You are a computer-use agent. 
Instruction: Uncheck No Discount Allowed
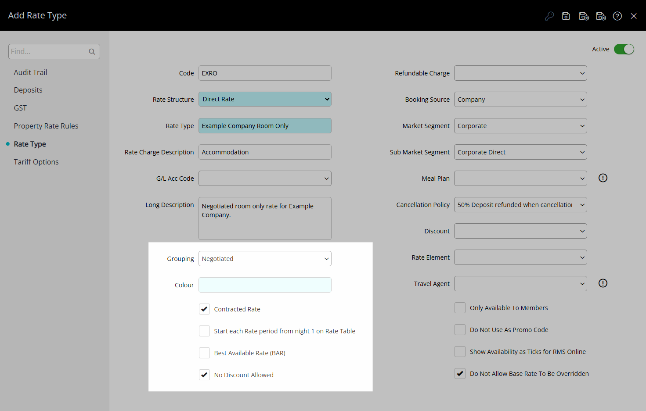pyautogui.click(x=204, y=375)
